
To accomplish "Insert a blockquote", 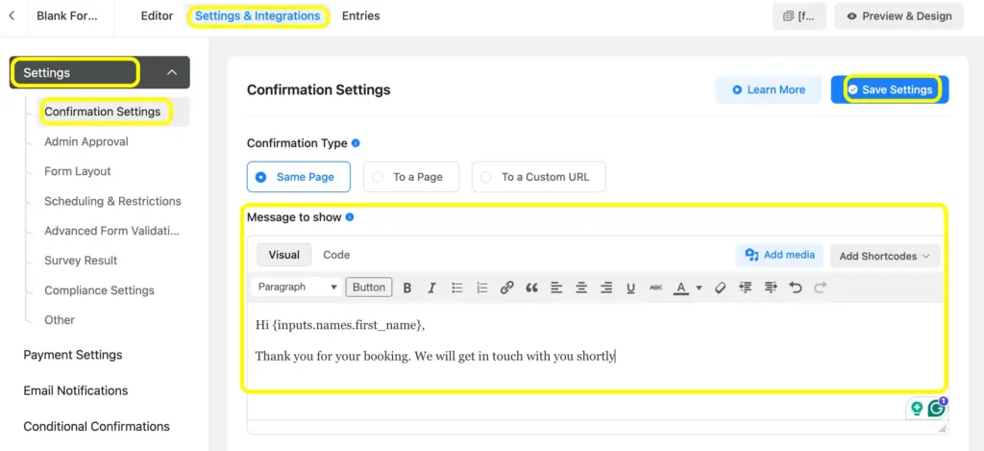I will pyautogui.click(x=531, y=288).
